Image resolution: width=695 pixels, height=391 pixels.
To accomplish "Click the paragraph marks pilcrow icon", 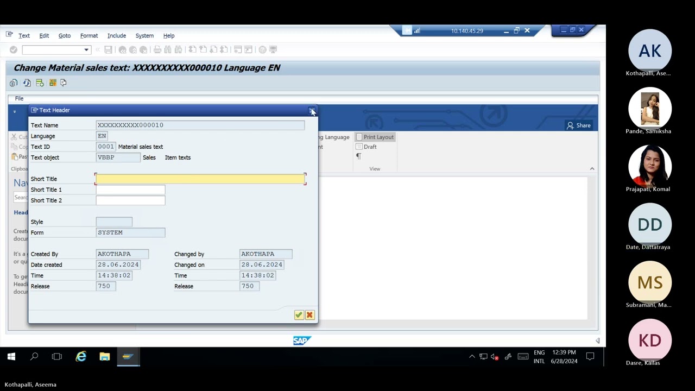I will [x=358, y=156].
